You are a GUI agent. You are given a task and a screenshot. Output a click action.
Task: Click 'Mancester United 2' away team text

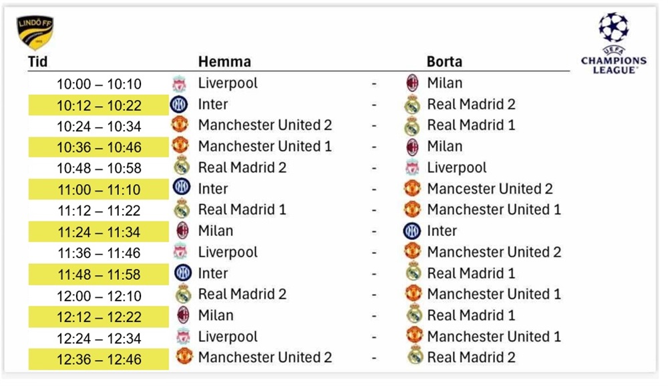490,189
